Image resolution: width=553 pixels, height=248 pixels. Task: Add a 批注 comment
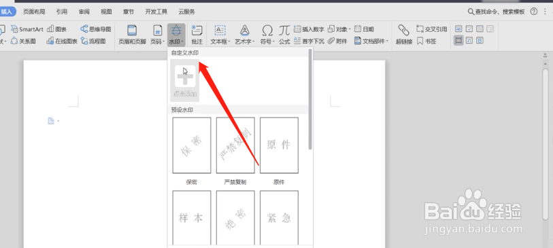point(197,35)
